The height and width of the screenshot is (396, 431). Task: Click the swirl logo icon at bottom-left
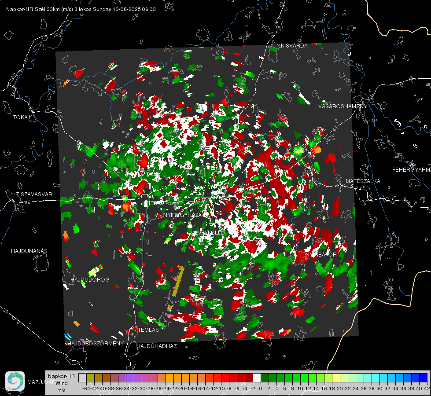(15, 381)
